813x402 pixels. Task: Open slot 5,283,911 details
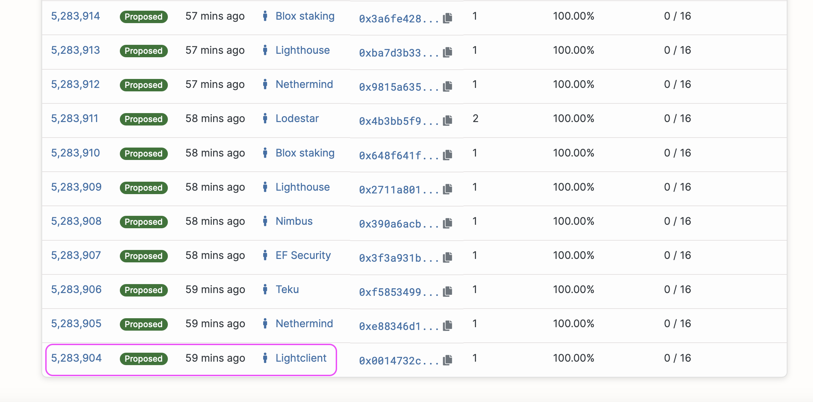point(75,119)
